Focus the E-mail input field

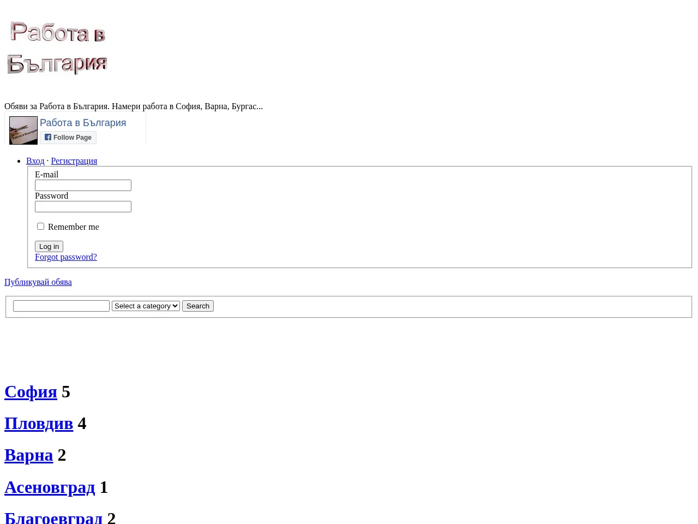pyautogui.click(x=83, y=186)
